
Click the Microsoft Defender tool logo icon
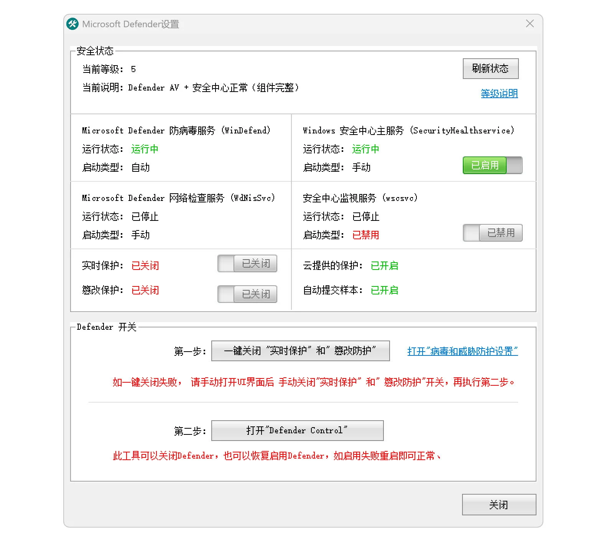[x=72, y=24]
